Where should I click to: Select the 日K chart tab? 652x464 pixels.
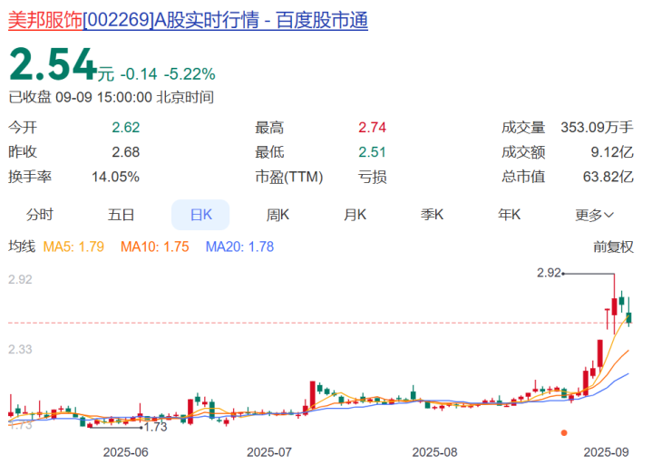pos(200,215)
